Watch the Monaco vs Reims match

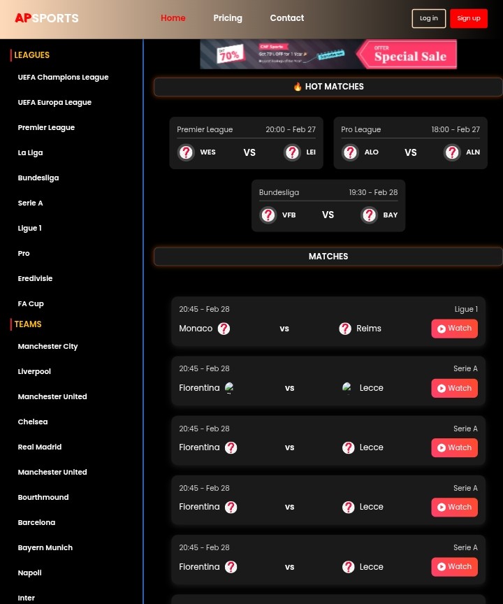click(454, 329)
